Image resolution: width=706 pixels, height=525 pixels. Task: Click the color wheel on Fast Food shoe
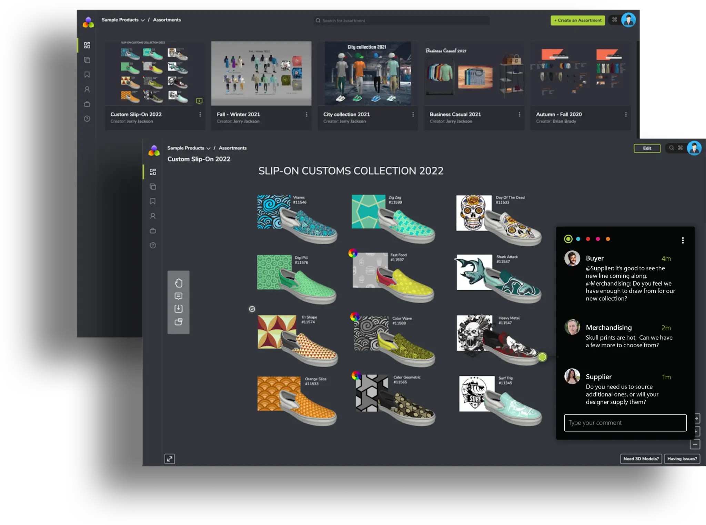point(352,253)
